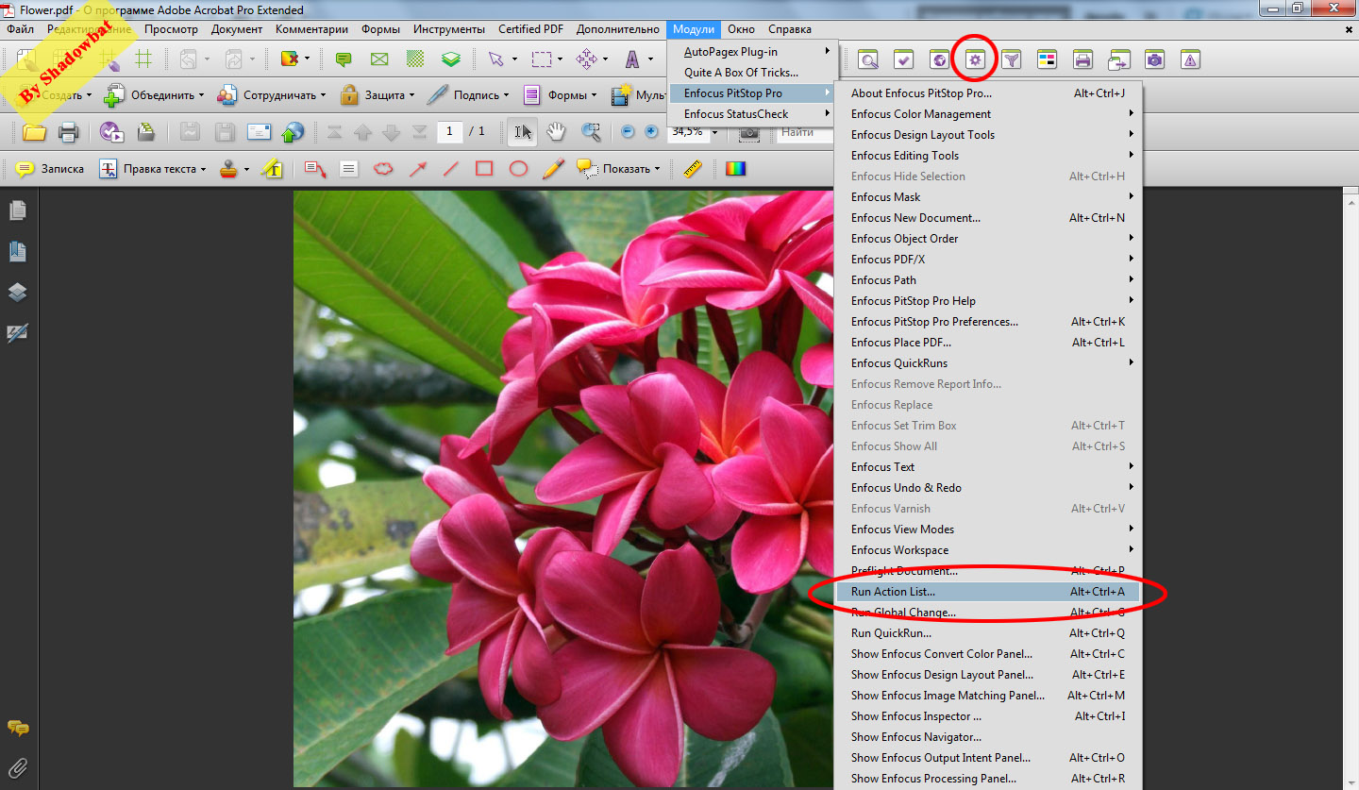Click the green layers stack icon
Image resolution: width=1359 pixels, height=790 pixels.
coord(452,59)
